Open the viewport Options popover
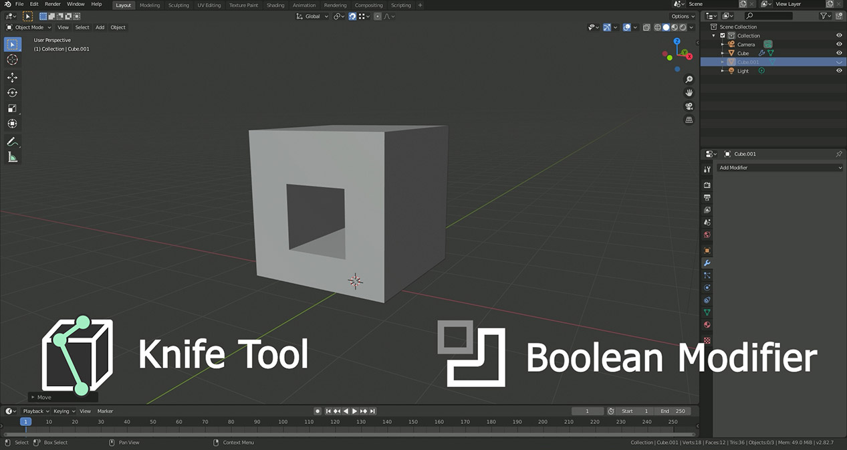This screenshot has width=847, height=450. click(x=681, y=16)
